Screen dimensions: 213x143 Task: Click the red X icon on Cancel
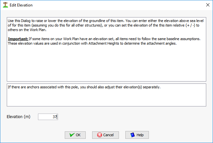[x=100, y=135]
